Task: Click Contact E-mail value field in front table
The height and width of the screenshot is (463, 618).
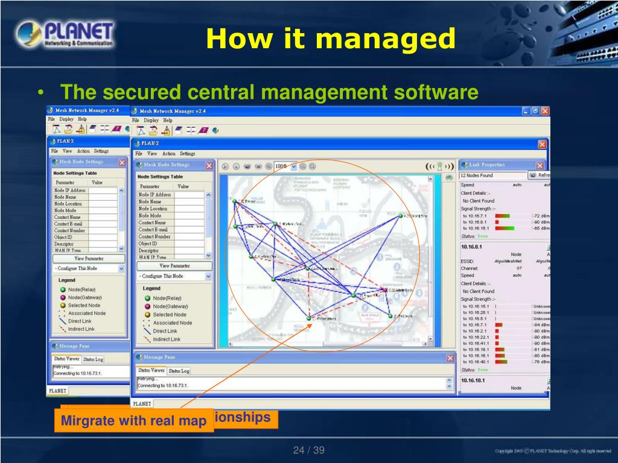Action: (189, 230)
